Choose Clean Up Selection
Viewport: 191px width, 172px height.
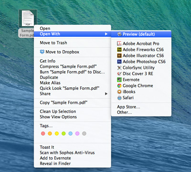(x=73, y=111)
